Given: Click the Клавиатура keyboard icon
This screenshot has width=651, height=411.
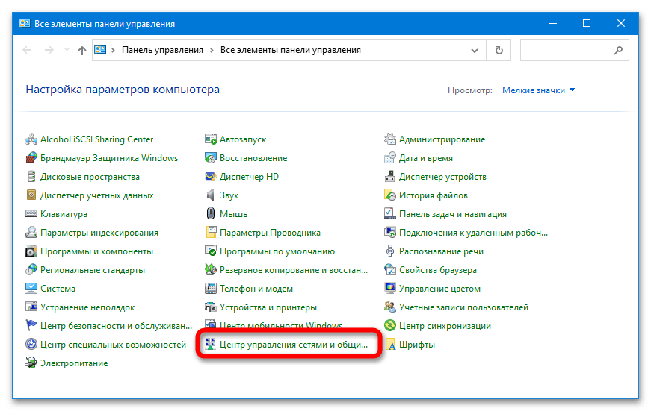Looking at the screenshot, I should click(31, 214).
